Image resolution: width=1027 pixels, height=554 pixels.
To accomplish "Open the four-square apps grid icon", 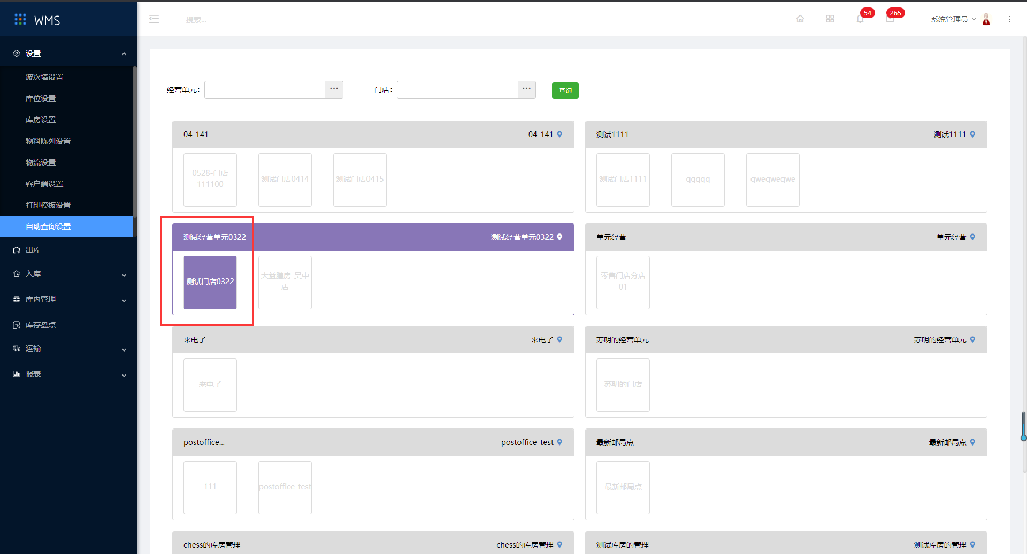I will point(830,19).
